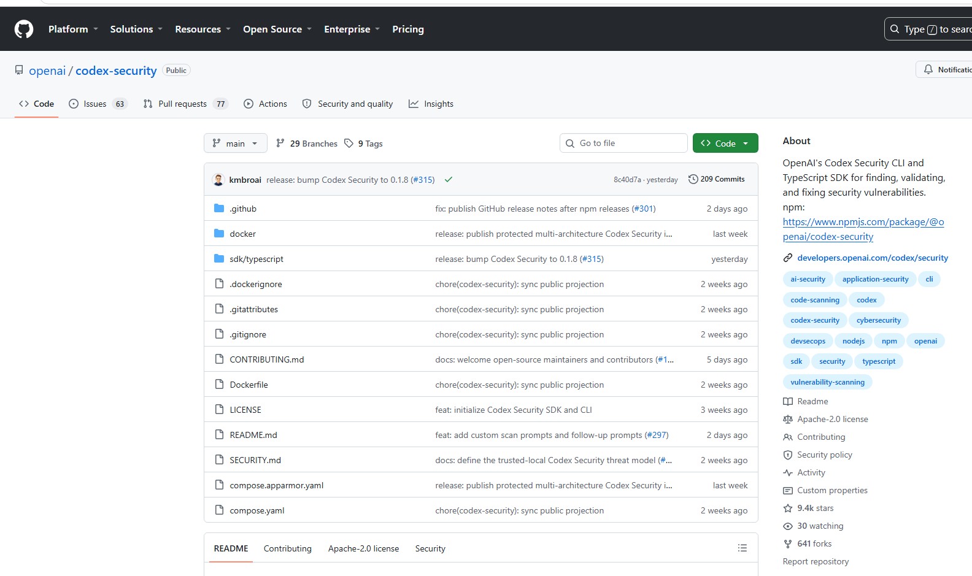Select the Code tab

36,104
